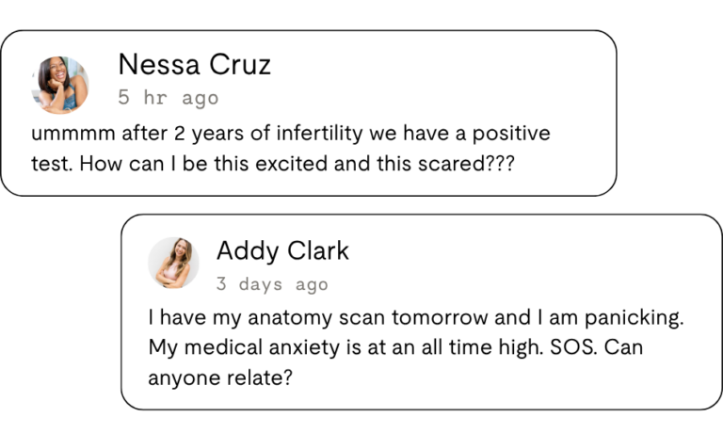Open Nessa Cruz's profile photo
Viewport: 723px width, 433px height.
click(60, 86)
